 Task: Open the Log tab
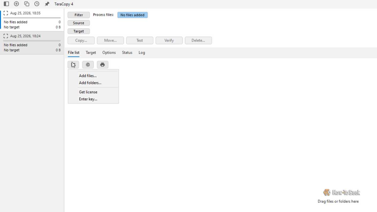pyautogui.click(x=142, y=53)
